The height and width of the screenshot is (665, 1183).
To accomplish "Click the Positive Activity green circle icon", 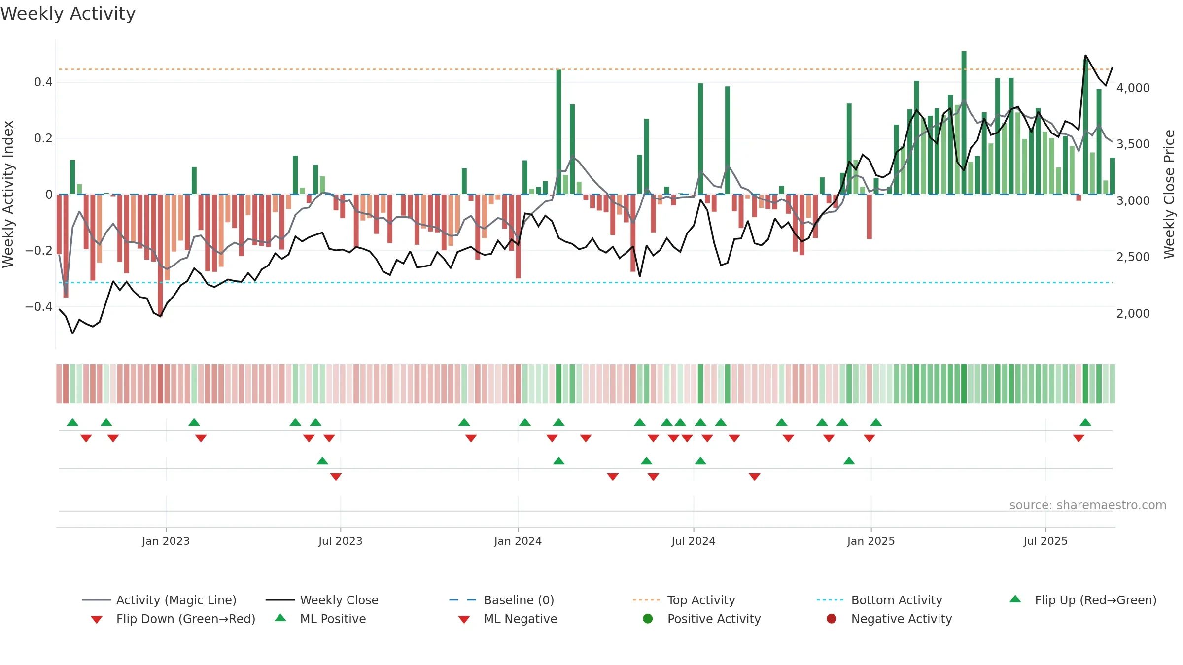I will [x=648, y=618].
